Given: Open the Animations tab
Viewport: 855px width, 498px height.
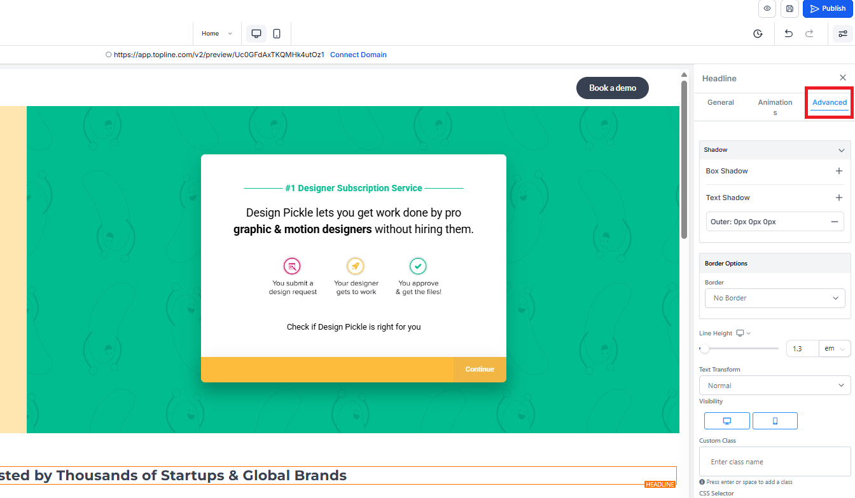Looking at the screenshot, I should click(775, 107).
